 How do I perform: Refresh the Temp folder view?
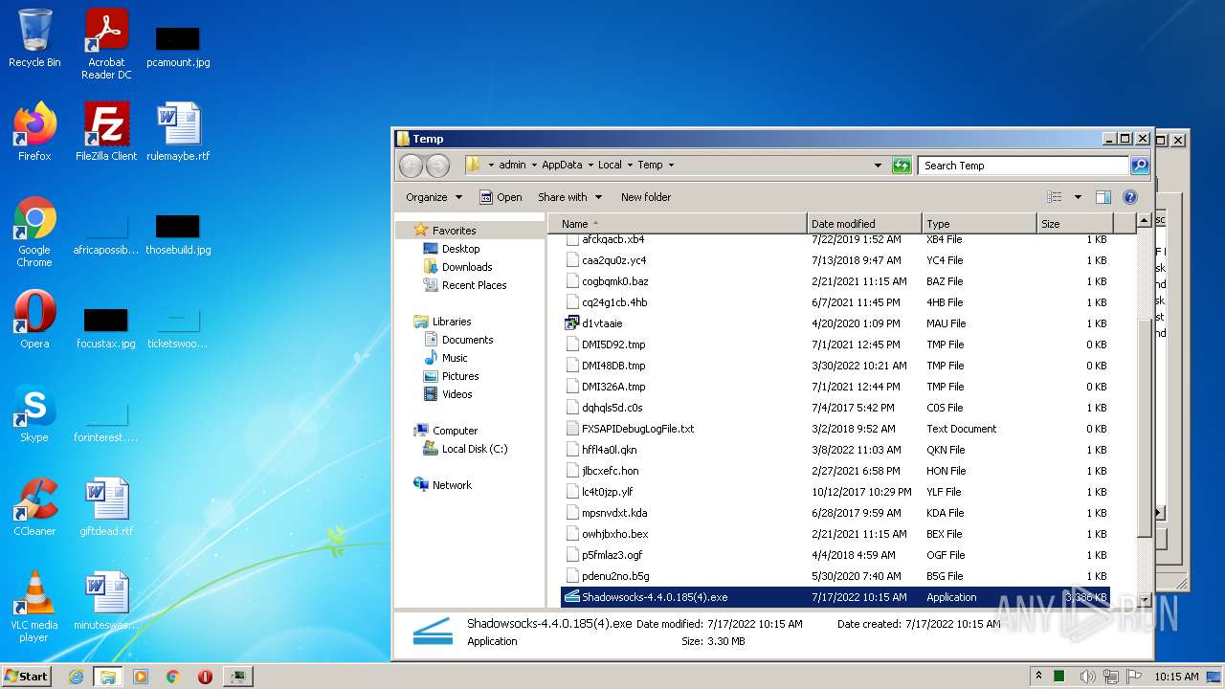tap(902, 166)
